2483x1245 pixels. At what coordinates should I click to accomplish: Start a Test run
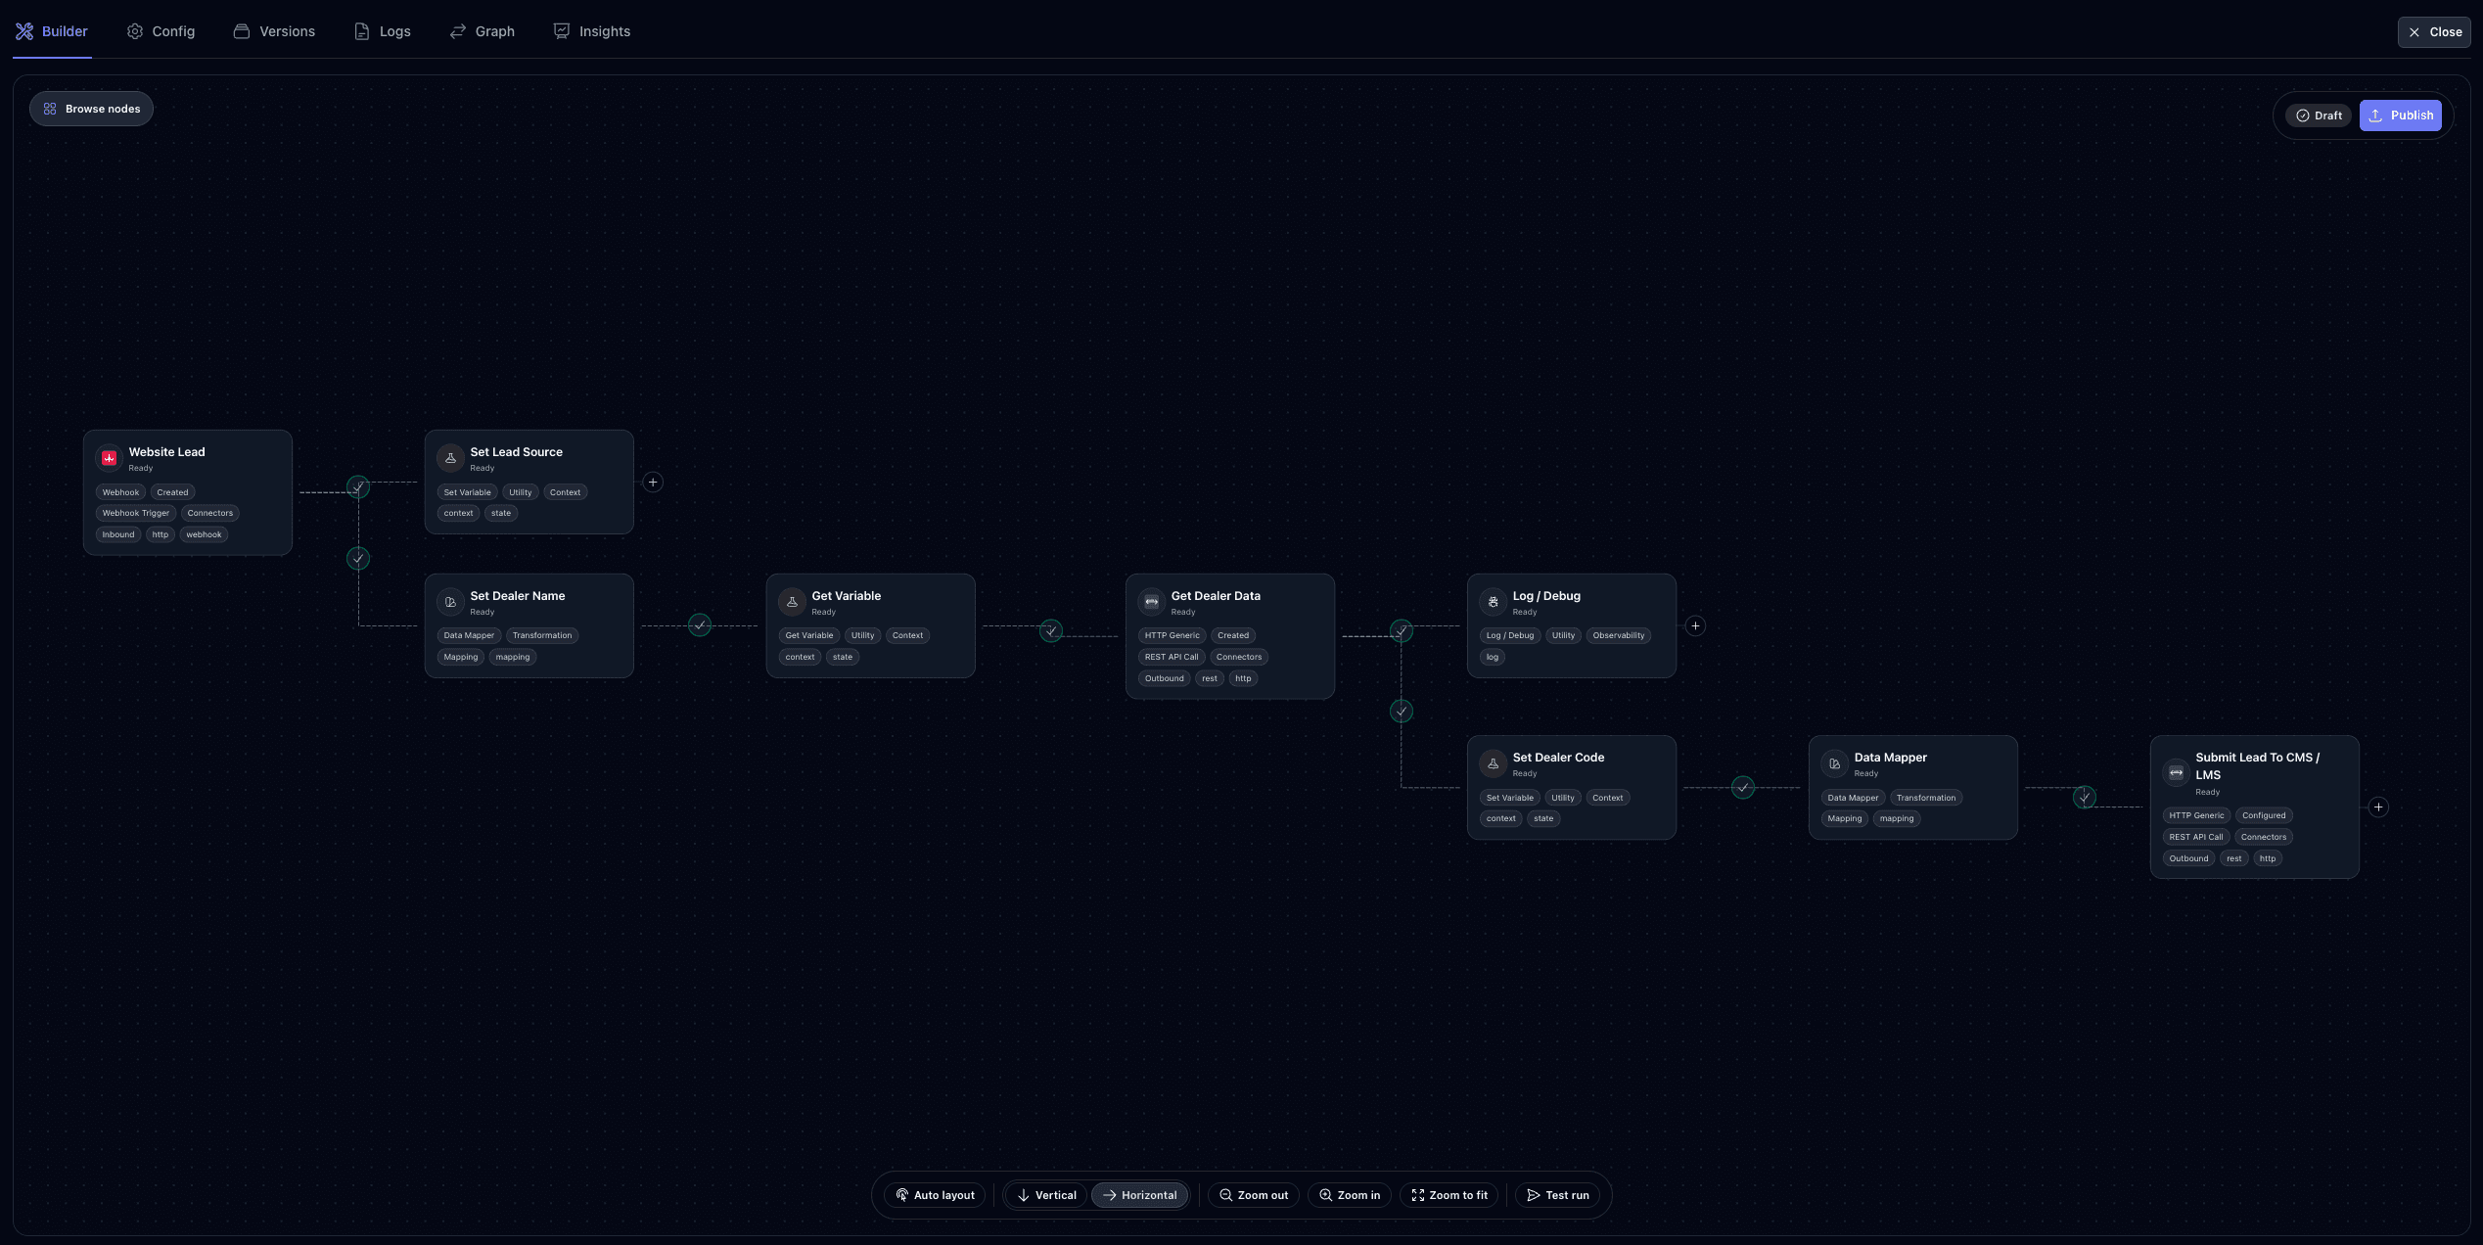point(1558,1195)
